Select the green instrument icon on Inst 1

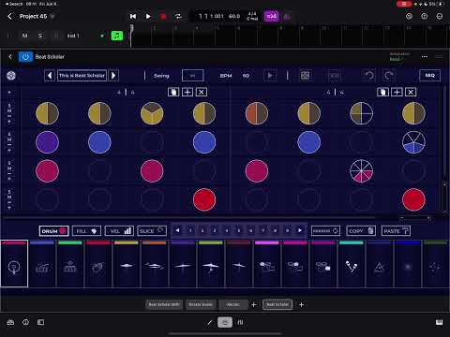[x=117, y=36]
